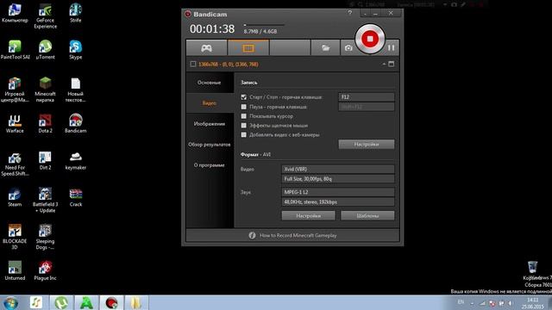Select the Компьютер desktop icon

(15, 14)
